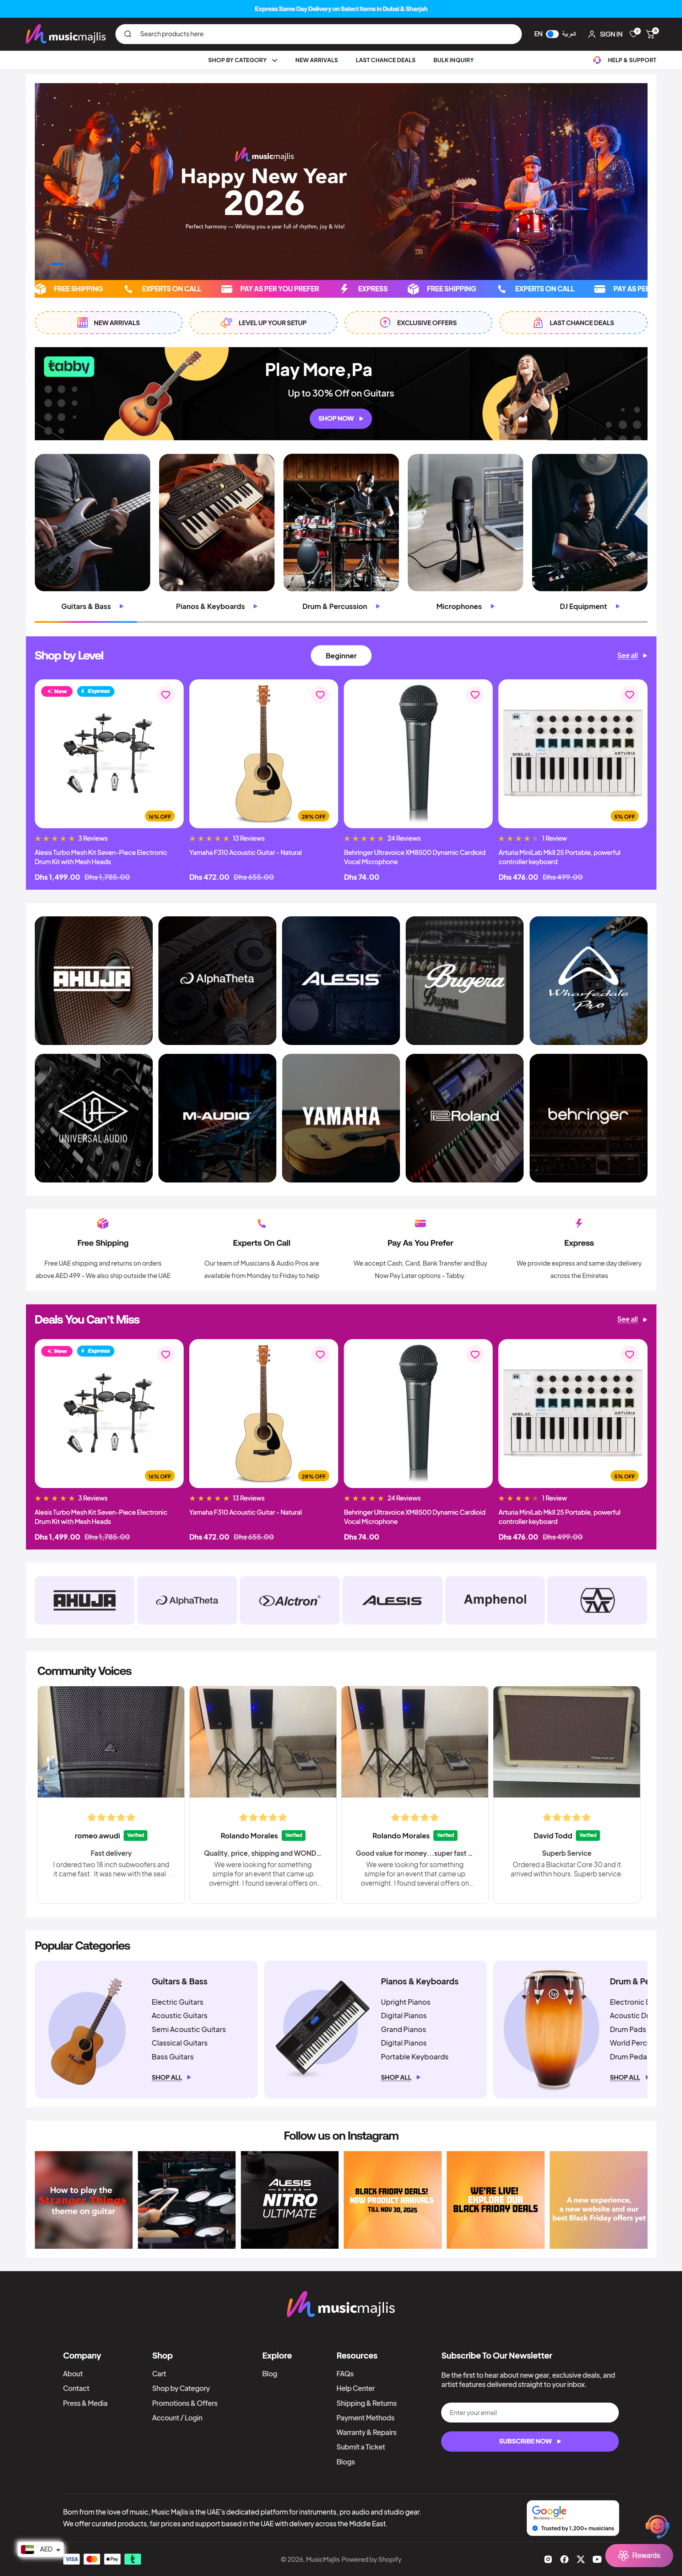The height and width of the screenshot is (2576, 682).
Task: Open the wishlist heart icon in header
Action: point(633,34)
